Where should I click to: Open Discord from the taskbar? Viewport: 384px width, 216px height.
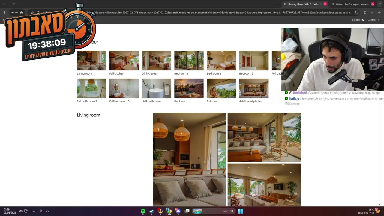click(178, 211)
